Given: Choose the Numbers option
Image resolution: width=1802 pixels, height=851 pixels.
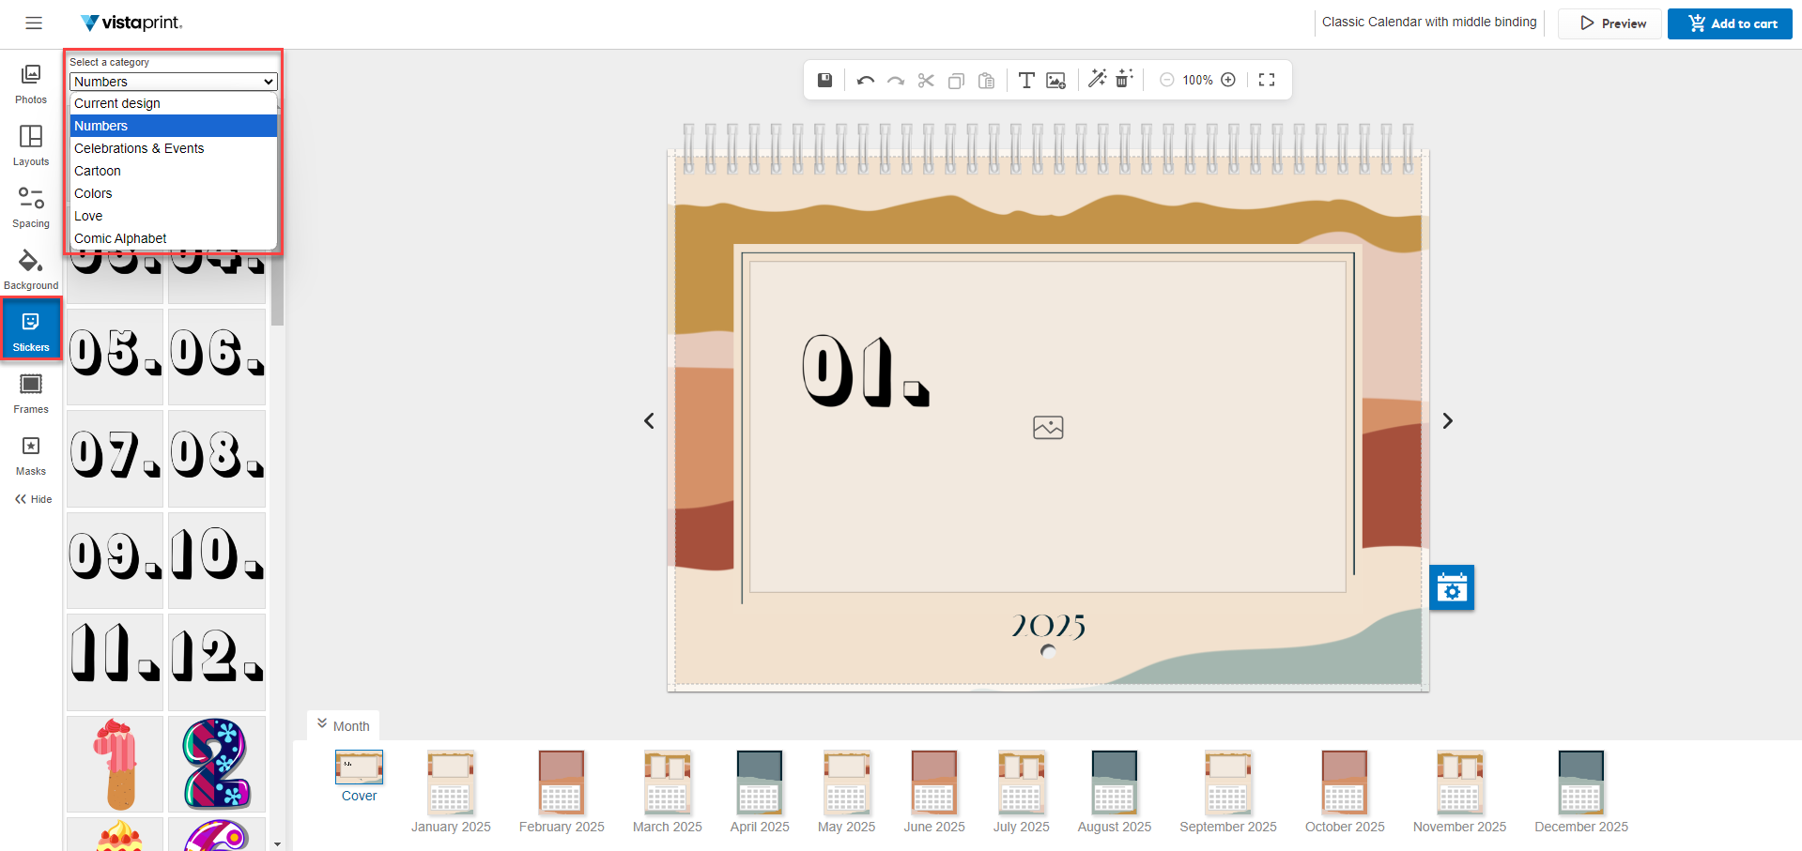Looking at the screenshot, I should (174, 126).
